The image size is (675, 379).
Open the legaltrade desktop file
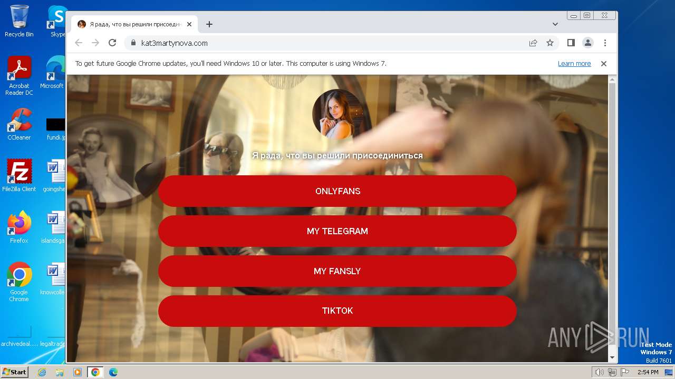tap(53, 335)
